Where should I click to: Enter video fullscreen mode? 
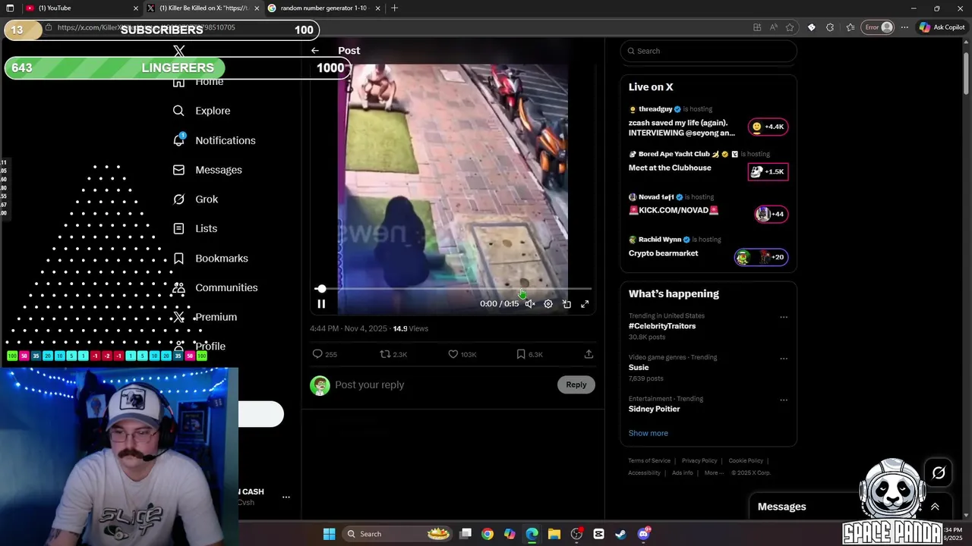click(585, 304)
